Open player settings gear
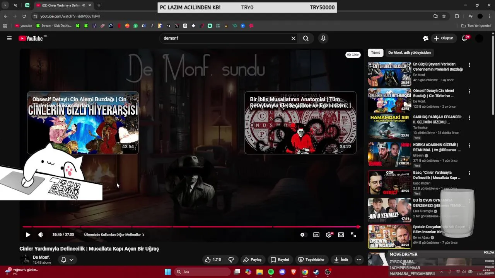The height and width of the screenshot is (278, 495). (x=329, y=235)
